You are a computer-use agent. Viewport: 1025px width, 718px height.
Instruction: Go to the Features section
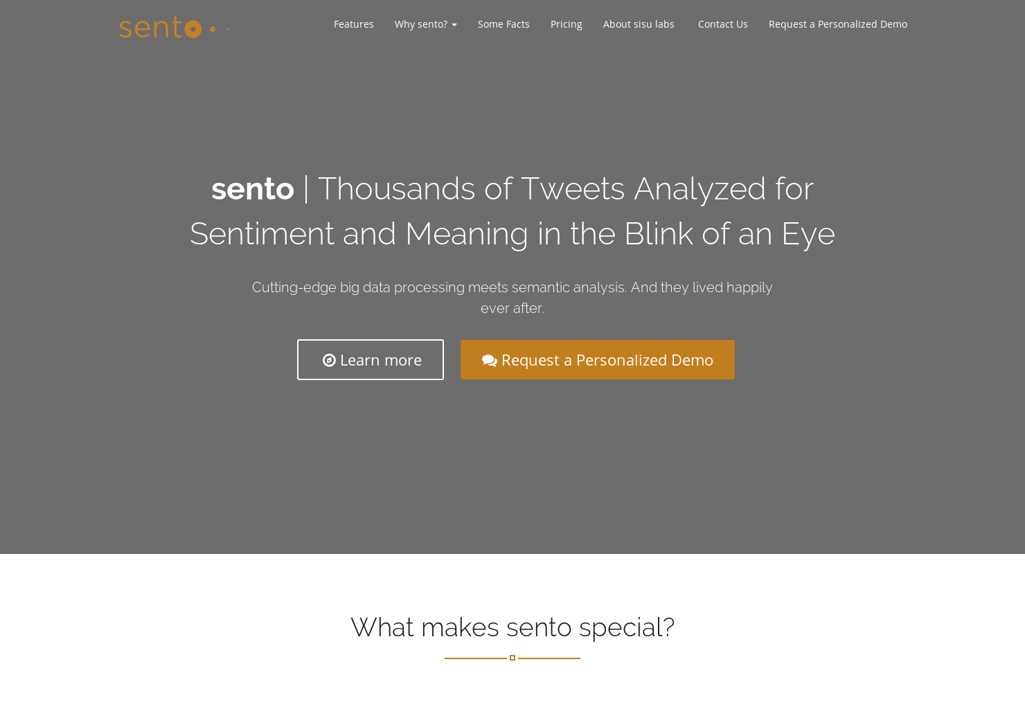click(353, 24)
